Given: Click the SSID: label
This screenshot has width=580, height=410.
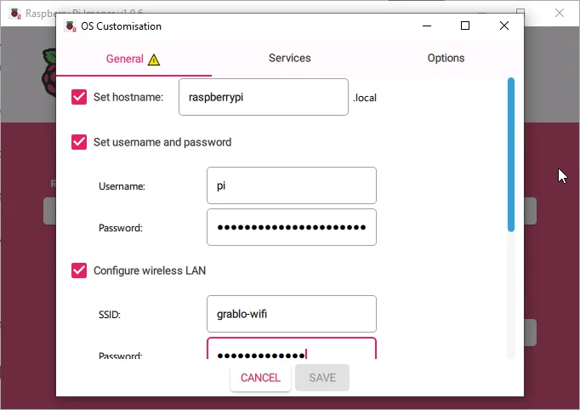Looking at the screenshot, I should [x=110, y=315].
